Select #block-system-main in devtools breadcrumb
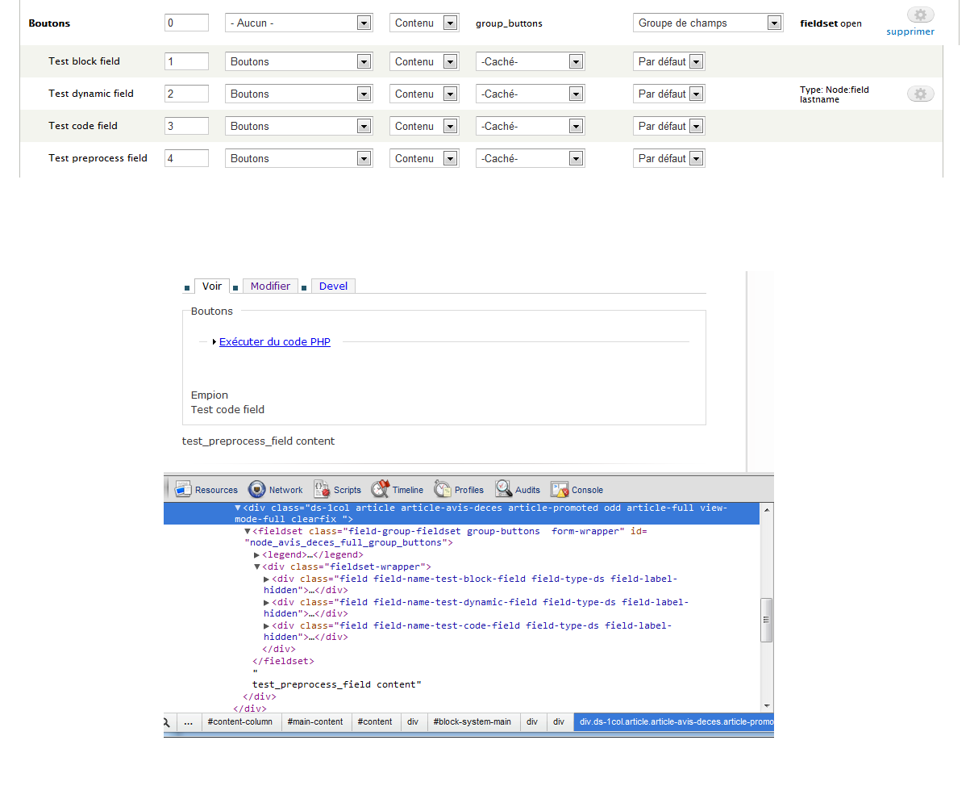Screen dimensions: 970x807 [x=473, y=722]
